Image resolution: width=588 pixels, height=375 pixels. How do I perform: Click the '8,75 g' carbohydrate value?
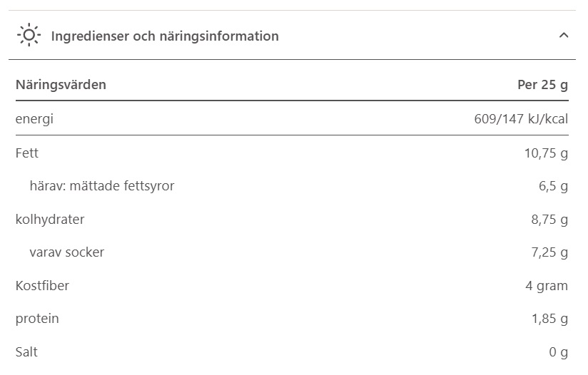pos(549,219)
